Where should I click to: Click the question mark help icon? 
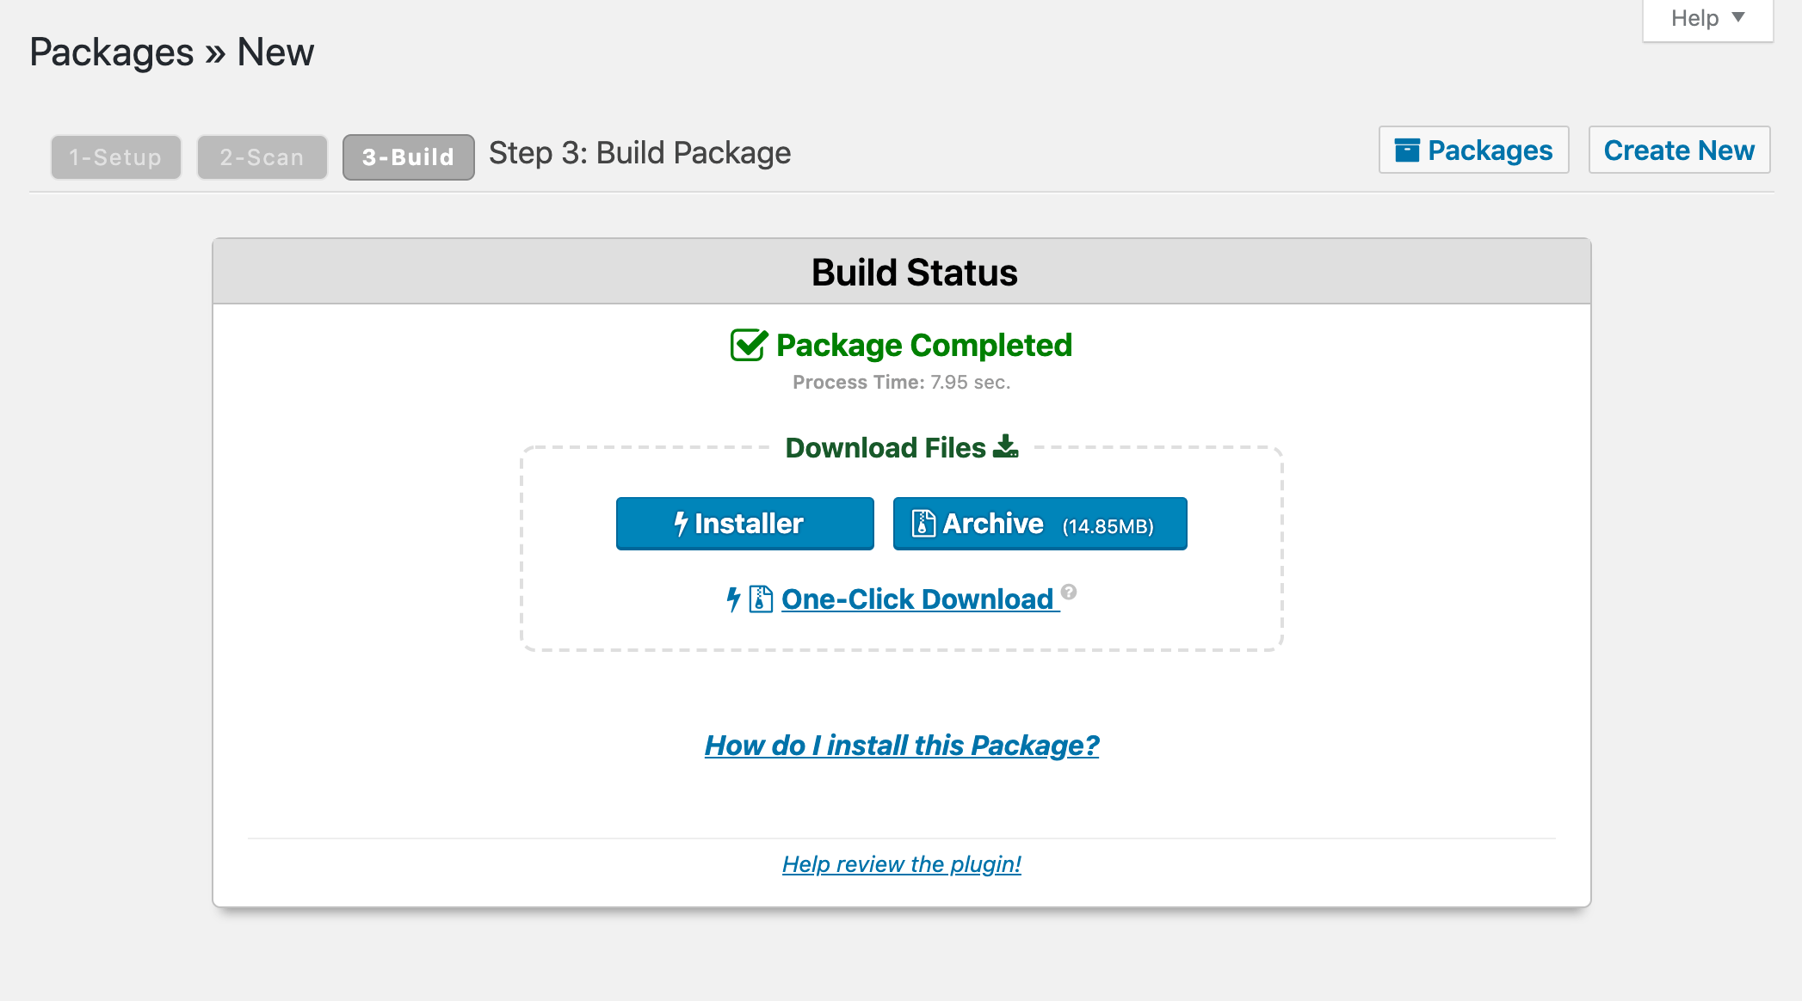click(x=1069, y=592)
